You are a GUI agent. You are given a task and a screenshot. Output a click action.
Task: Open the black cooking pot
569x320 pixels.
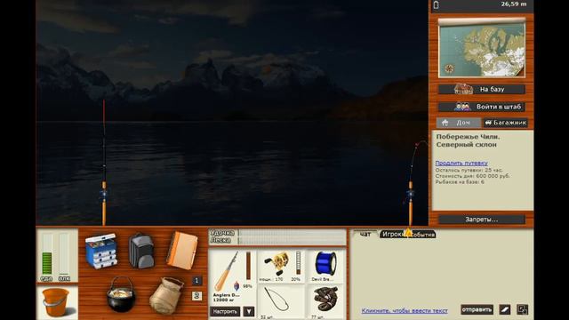click(121, 294)
